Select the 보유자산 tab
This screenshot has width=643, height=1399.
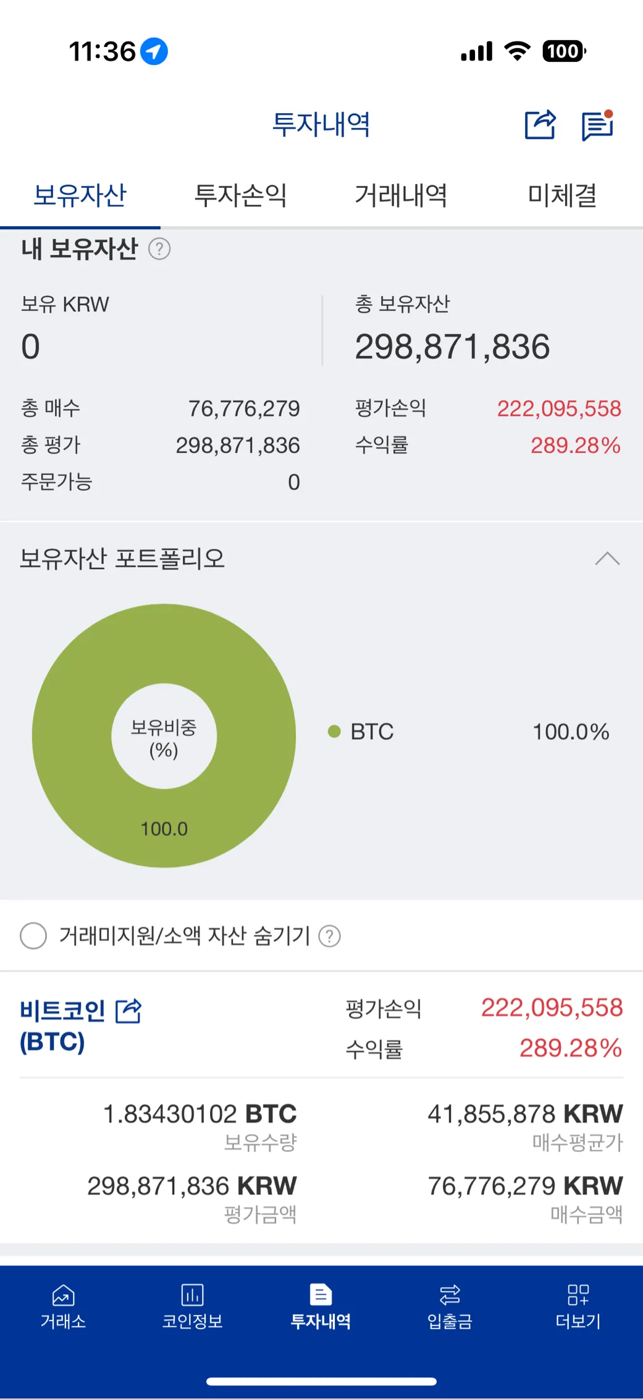tap(80, 195)
